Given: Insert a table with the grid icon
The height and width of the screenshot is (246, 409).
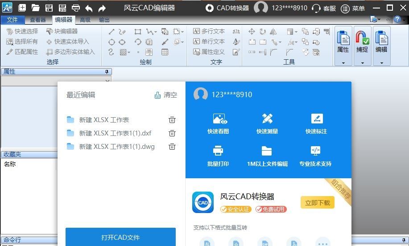Looking at the screenshot, I should coord(165,52).
